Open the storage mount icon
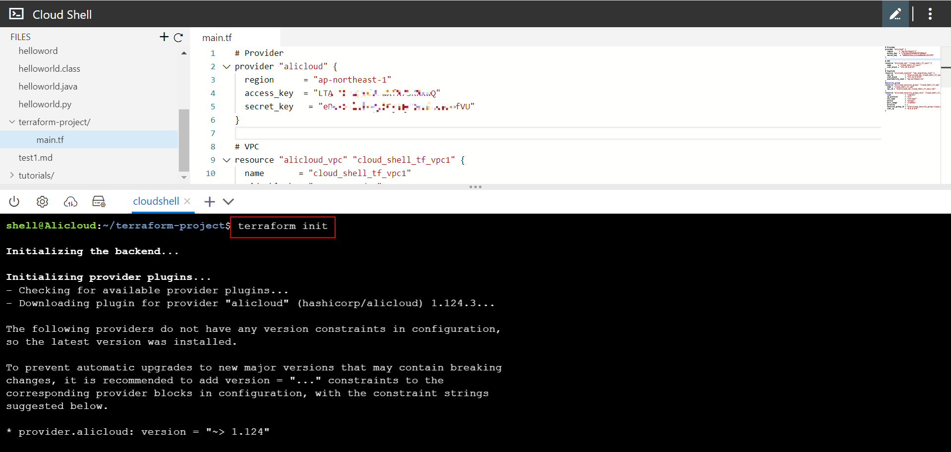The height and width of the screenshot is (452, 951). [x=99, y=201]
